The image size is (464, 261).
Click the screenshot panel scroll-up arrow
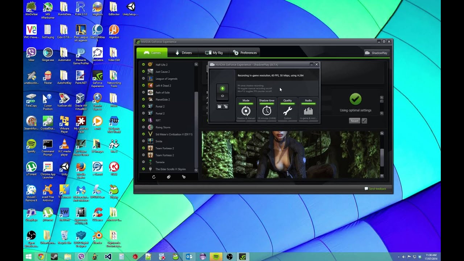[x=382, y=133]
